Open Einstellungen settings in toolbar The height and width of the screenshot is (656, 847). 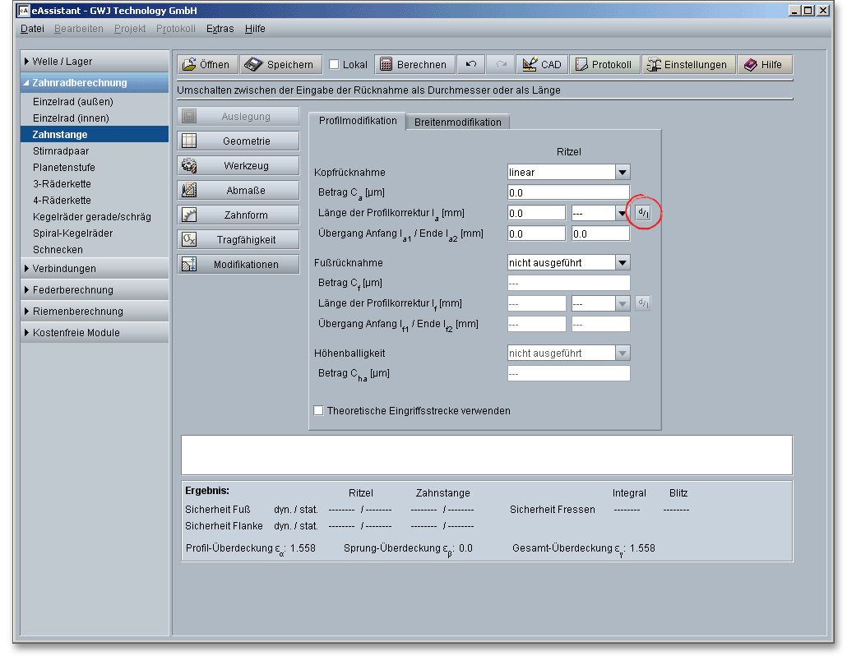click(x=687, y=65)
